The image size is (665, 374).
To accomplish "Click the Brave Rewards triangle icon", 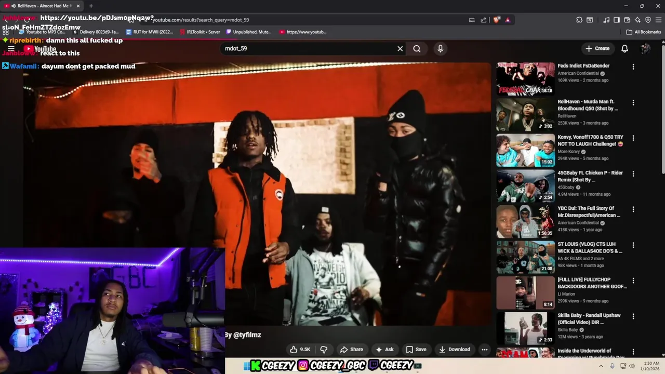I will (508, 20).
